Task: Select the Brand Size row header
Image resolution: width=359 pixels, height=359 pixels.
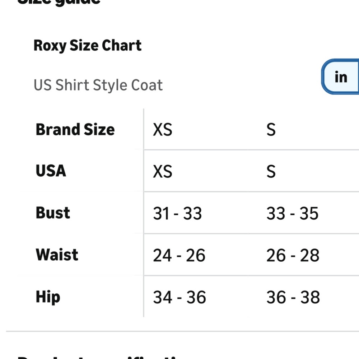Action: pyautogui.click(x=75, y=129)
